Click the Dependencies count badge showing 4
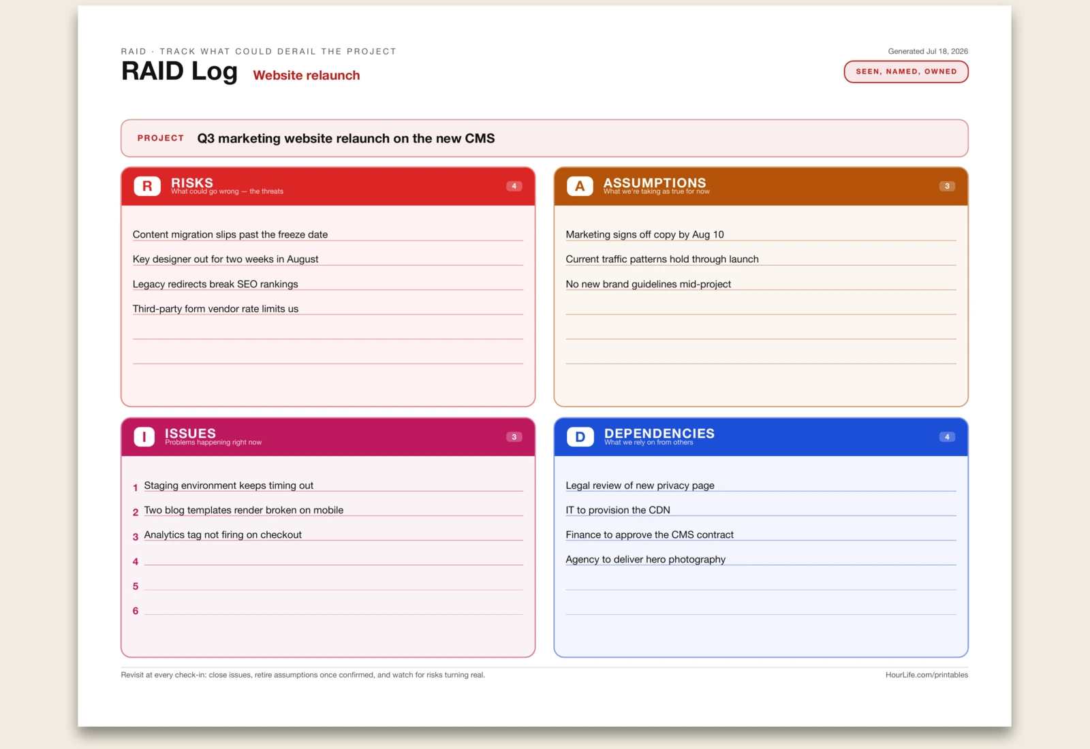The height and width of the screenshot is (749, 1090). tap(947, 436)
